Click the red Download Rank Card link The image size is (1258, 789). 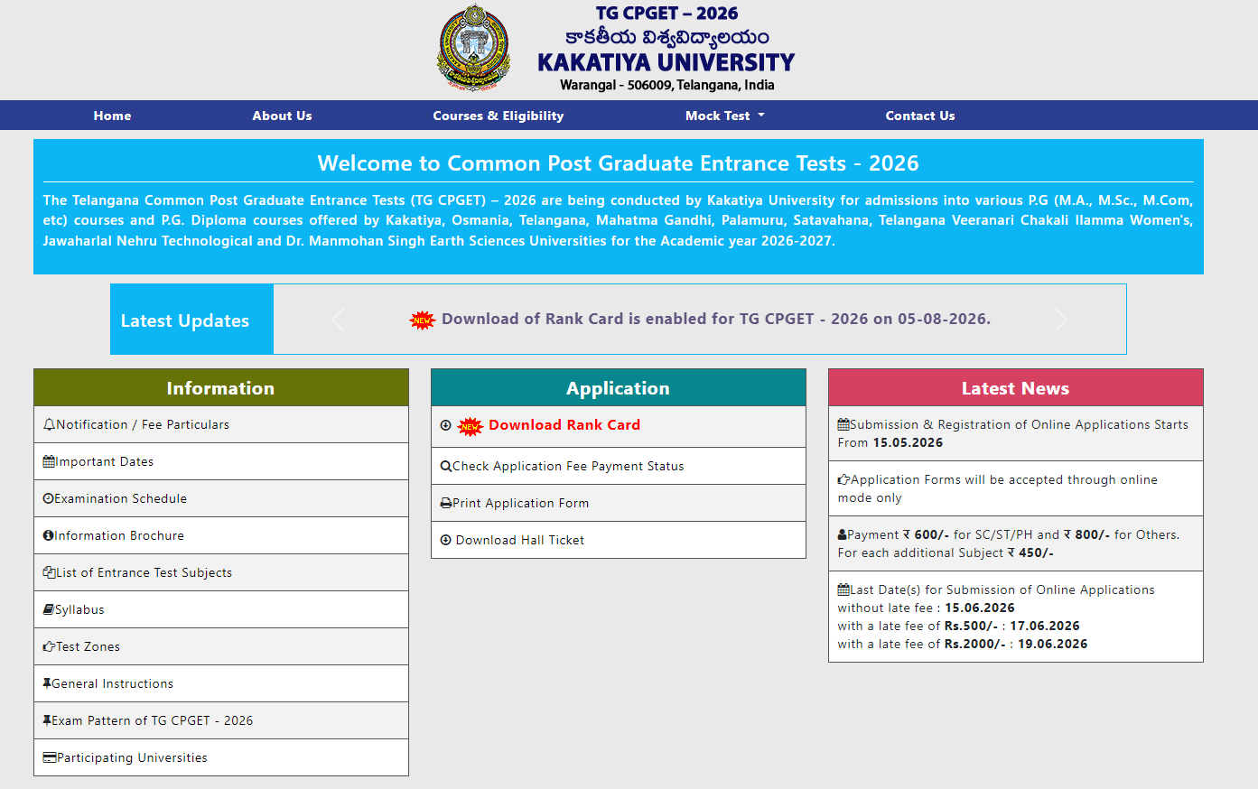[x=564, y=425]
